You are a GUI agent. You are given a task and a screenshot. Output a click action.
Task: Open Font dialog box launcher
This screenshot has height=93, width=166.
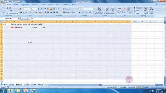42,16
